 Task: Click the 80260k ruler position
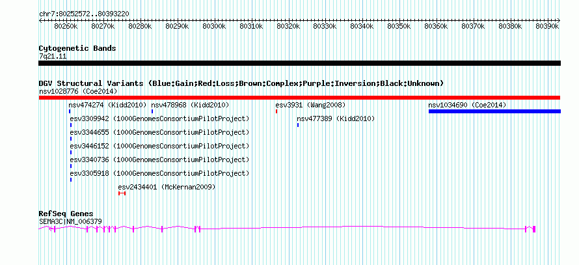[x=66, y=26]
